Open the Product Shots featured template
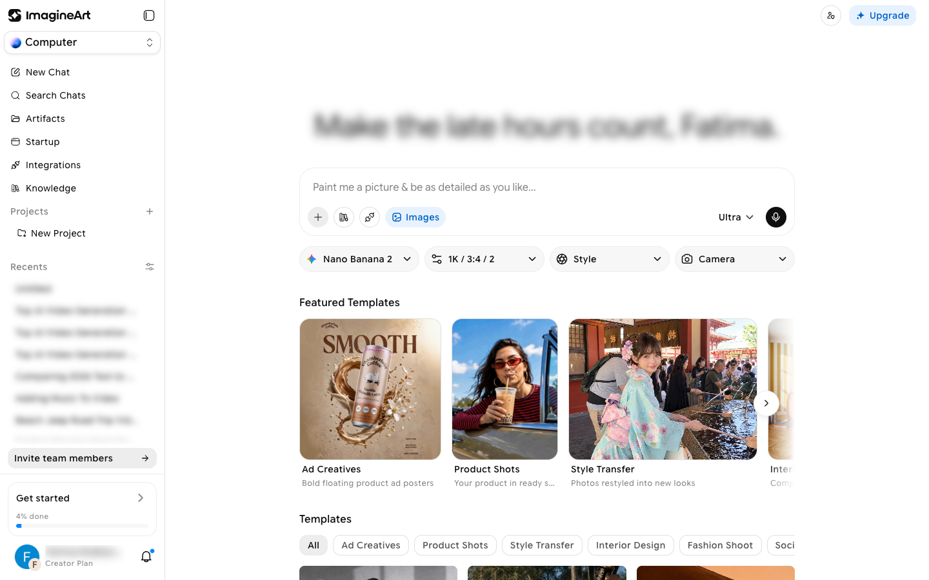Screen dimensions: 929x580 tap(504, 389)
